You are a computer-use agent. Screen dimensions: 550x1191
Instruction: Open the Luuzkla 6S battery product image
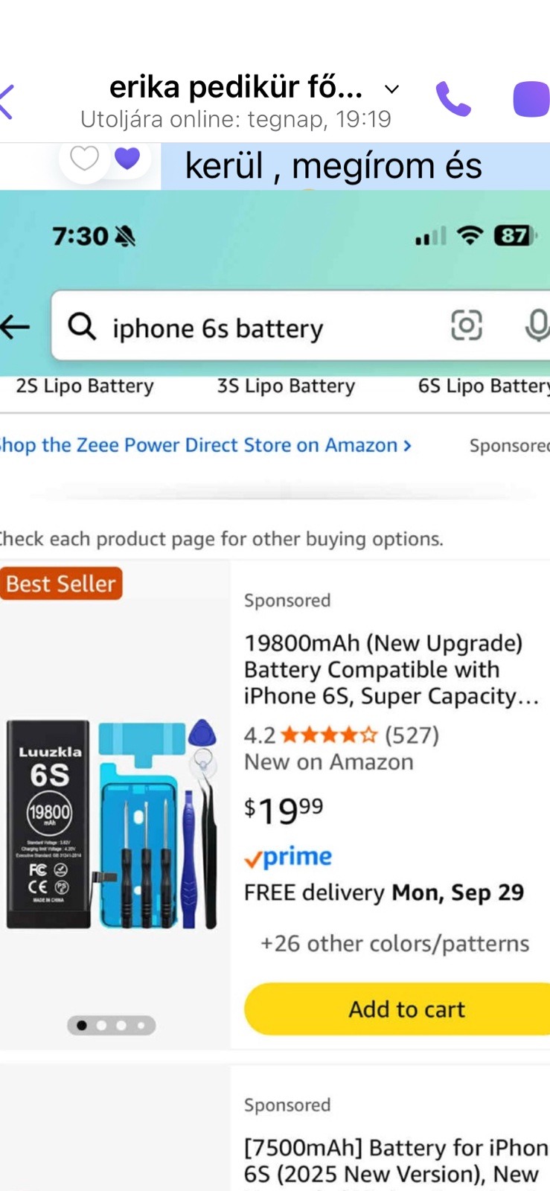112,824
